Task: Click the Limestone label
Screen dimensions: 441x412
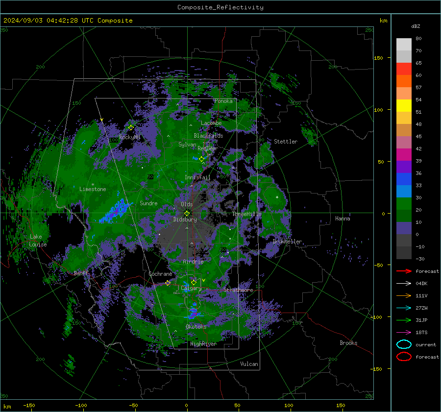Action: (x=93, y=189)
